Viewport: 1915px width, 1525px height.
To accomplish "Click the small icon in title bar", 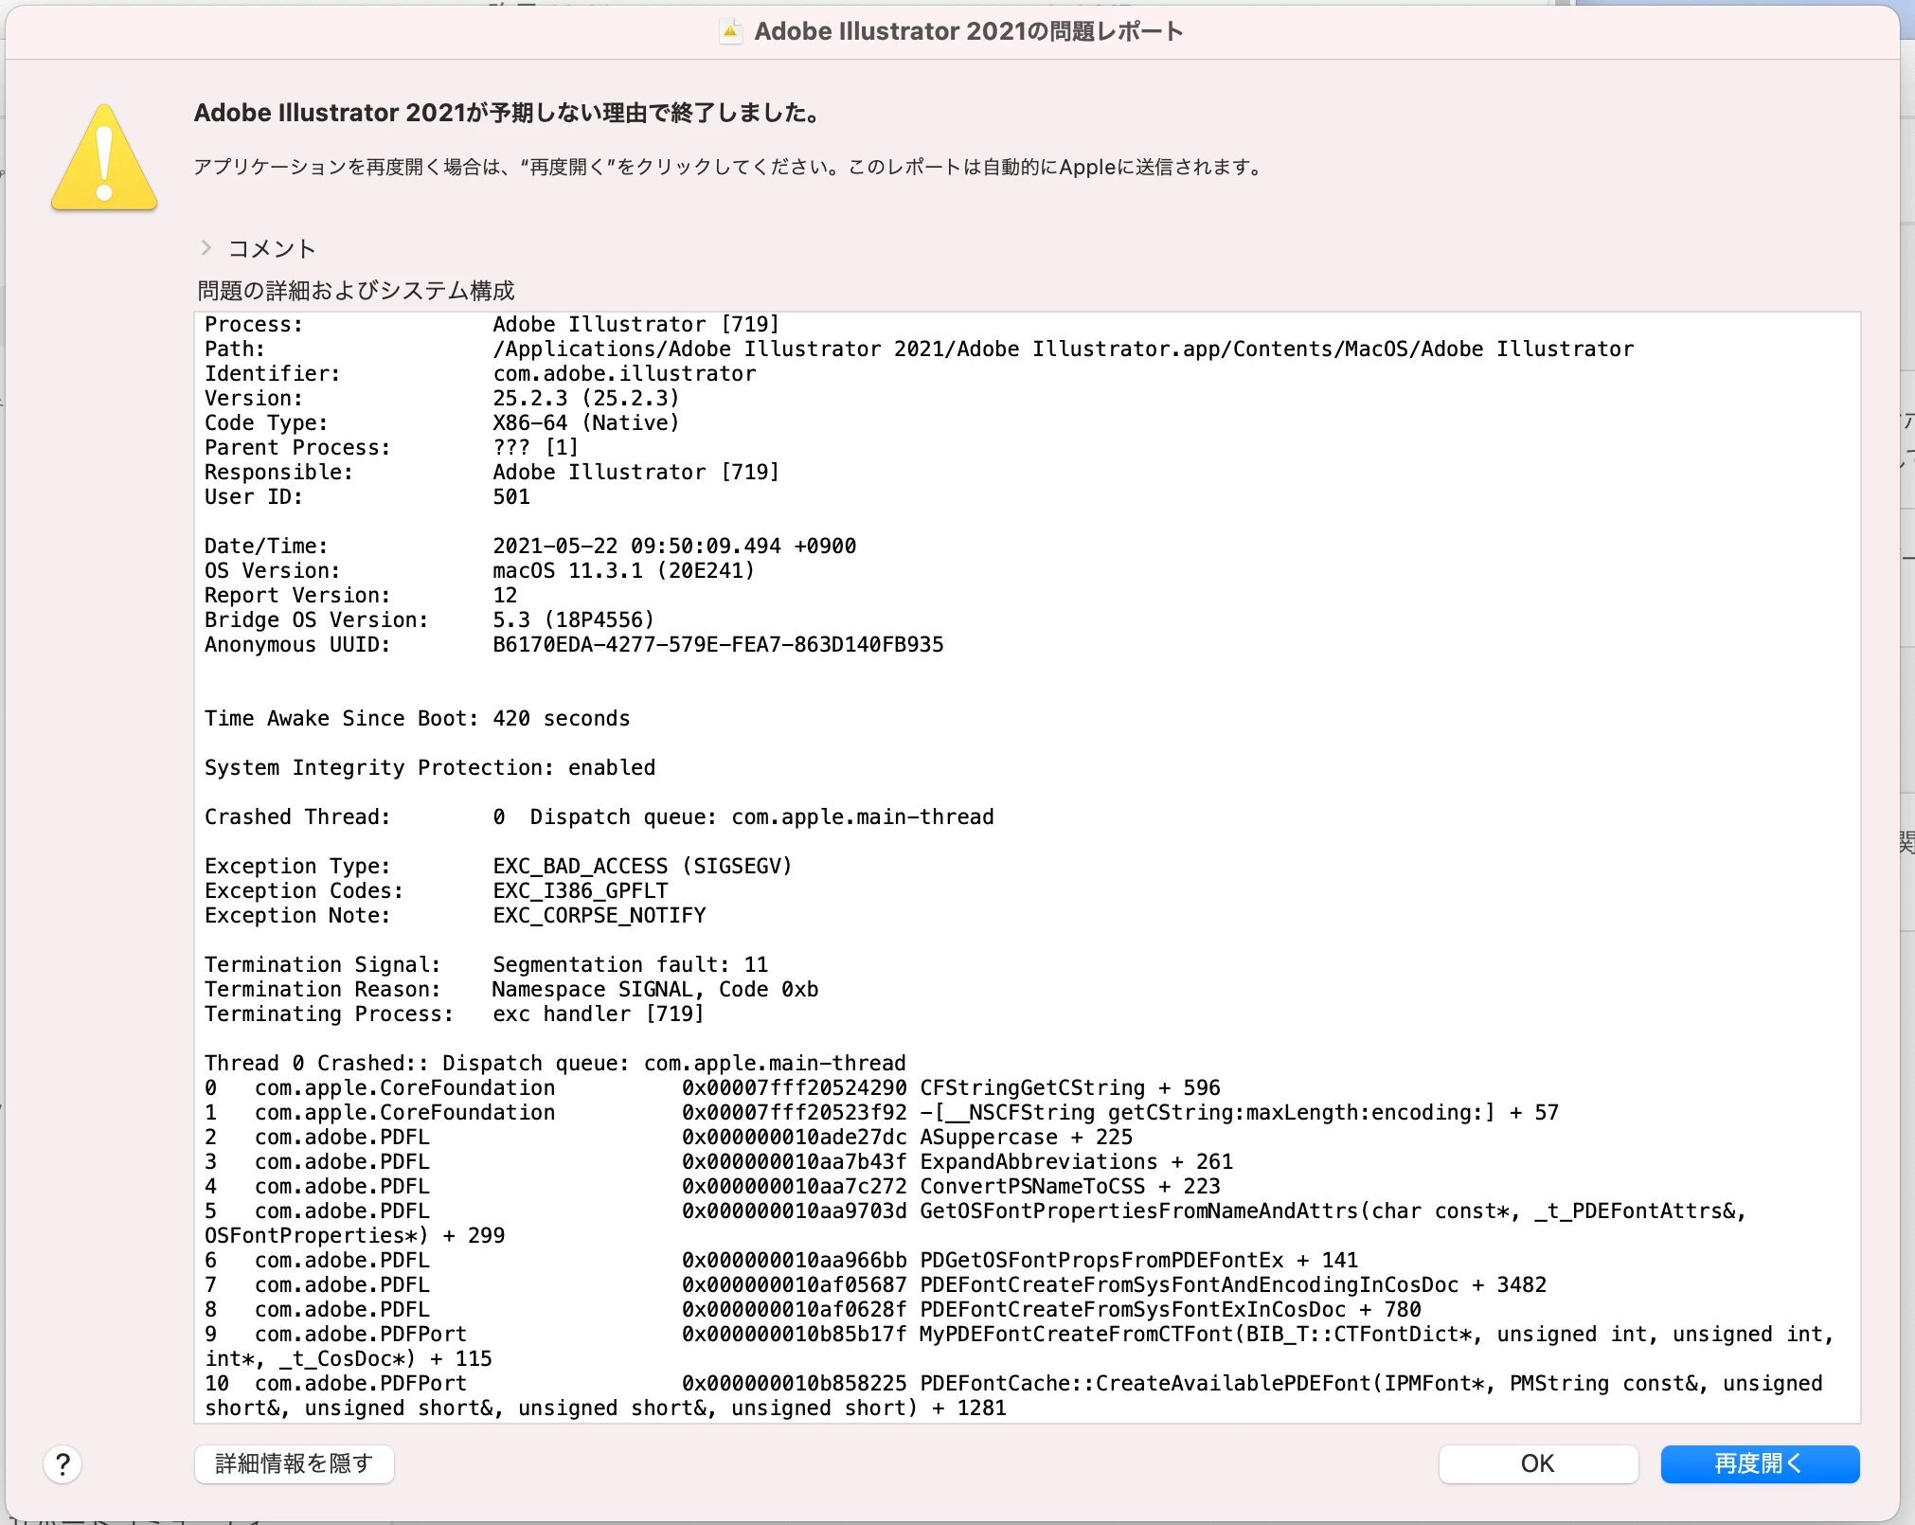I will pos(730,31).
